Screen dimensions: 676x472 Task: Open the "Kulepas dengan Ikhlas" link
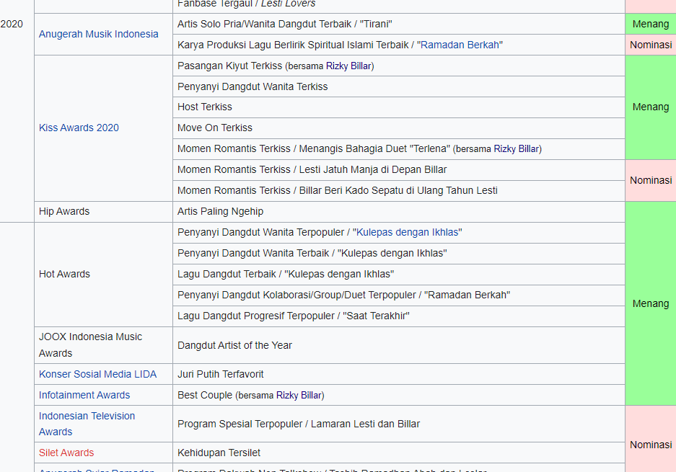(x=407, y=232)
